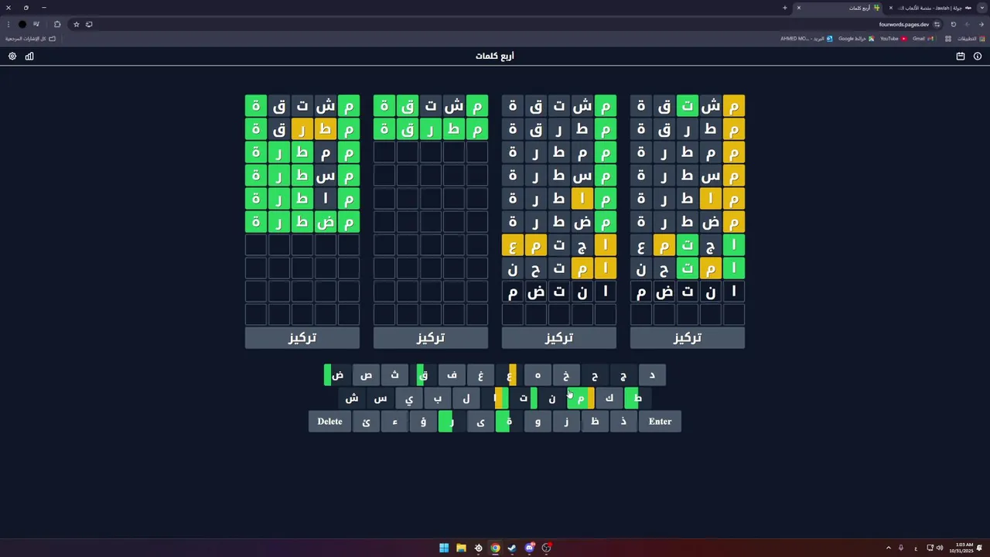Tap the ئ key on game keyboard
The width and height of the screenshot is (990, 557).
(366, 422)
